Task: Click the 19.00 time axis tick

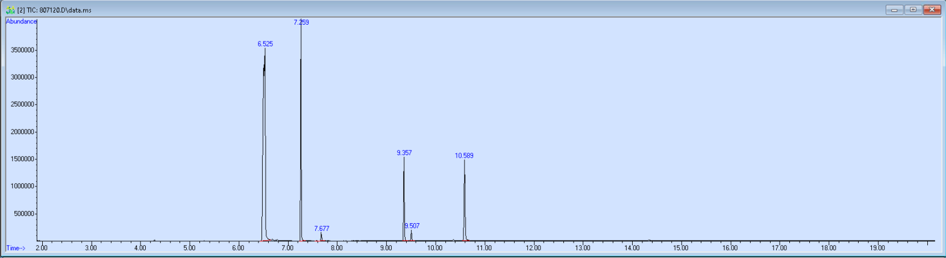Action: coord(877,248)
